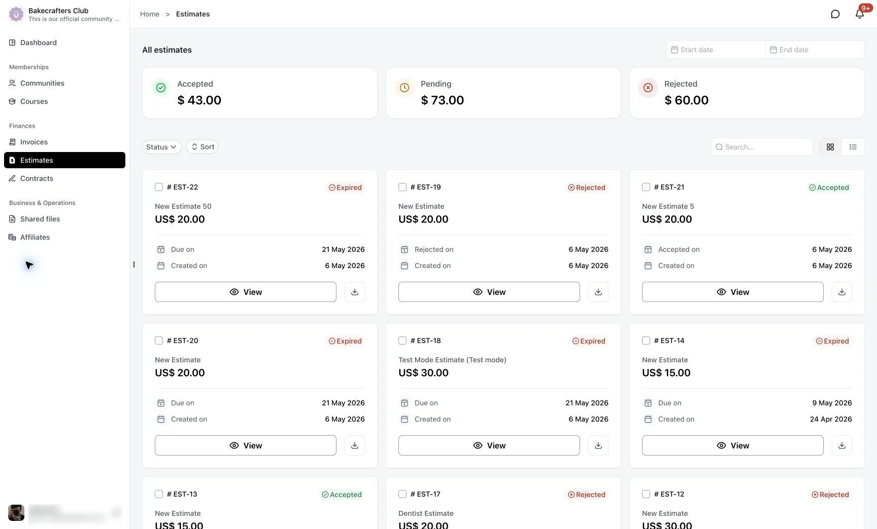Click the Home breadcrumb link
The image size is (877, 529).
tap(150, 14)
